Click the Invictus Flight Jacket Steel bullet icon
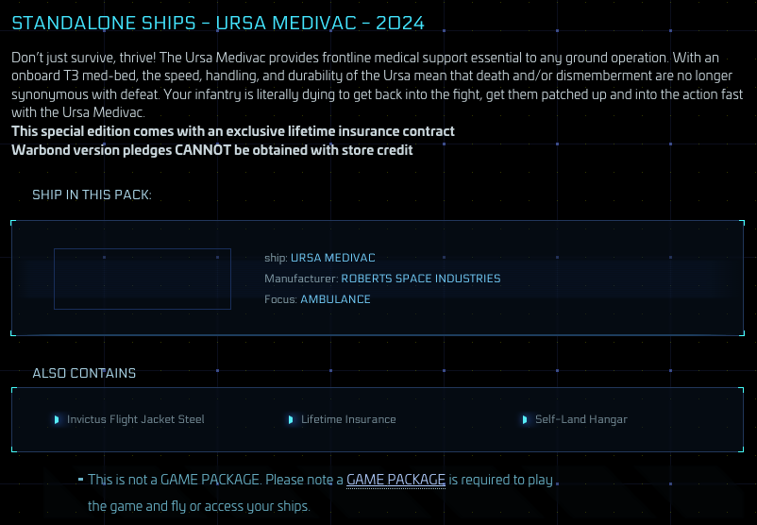Image resolution: width=757 pixels, height=525 pixels. click(57, 419)
